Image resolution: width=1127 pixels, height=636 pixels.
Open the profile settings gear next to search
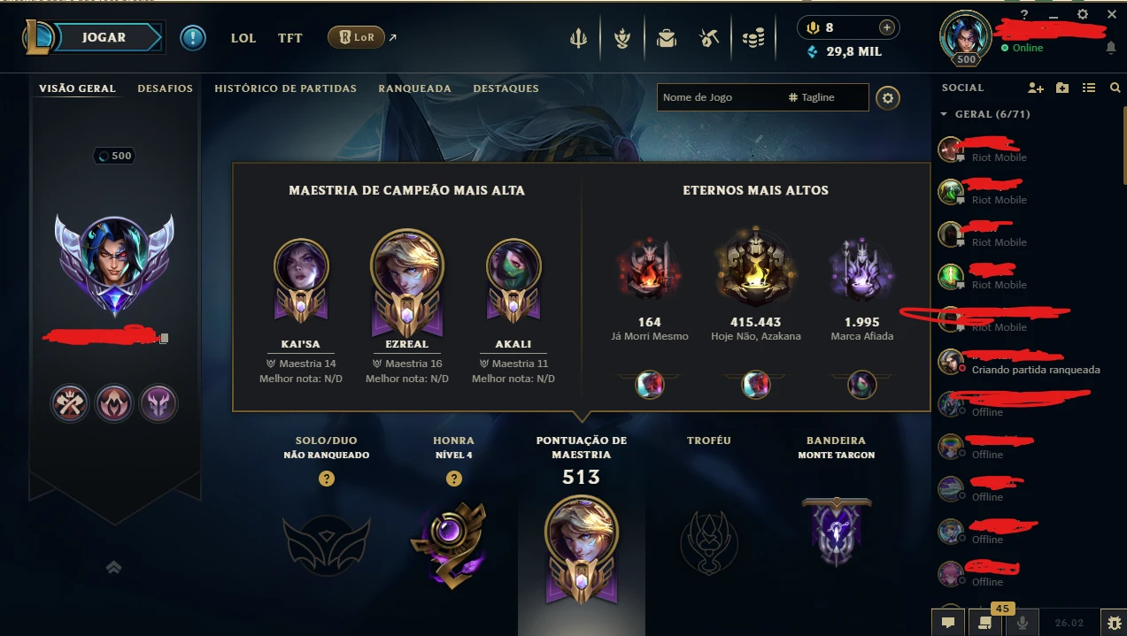(x=888, y=97)
